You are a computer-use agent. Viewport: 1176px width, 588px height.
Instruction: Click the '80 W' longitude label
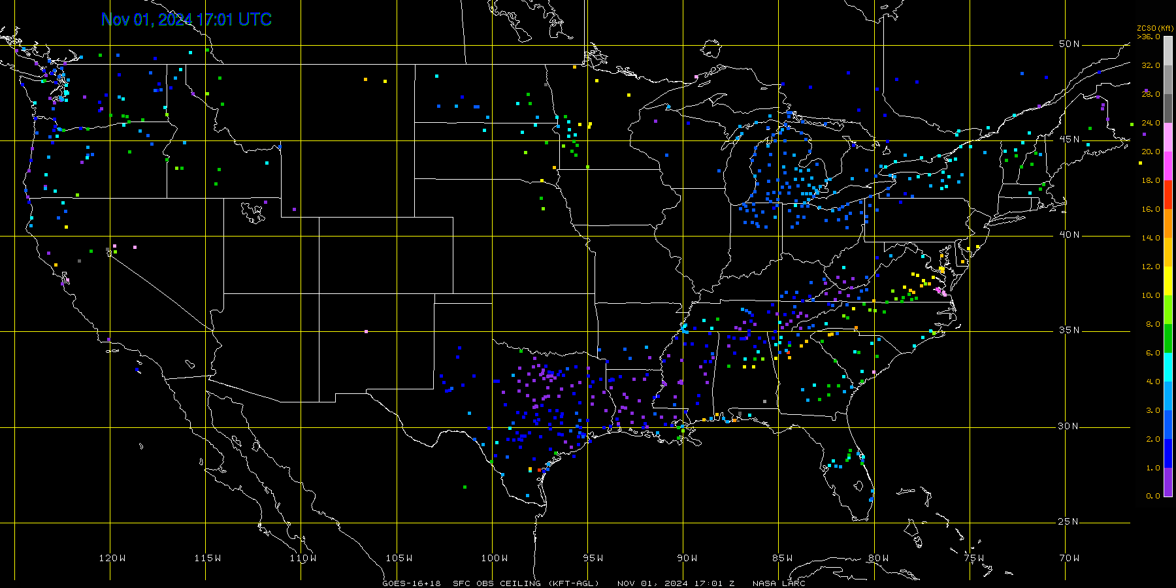tap(879, 558)
